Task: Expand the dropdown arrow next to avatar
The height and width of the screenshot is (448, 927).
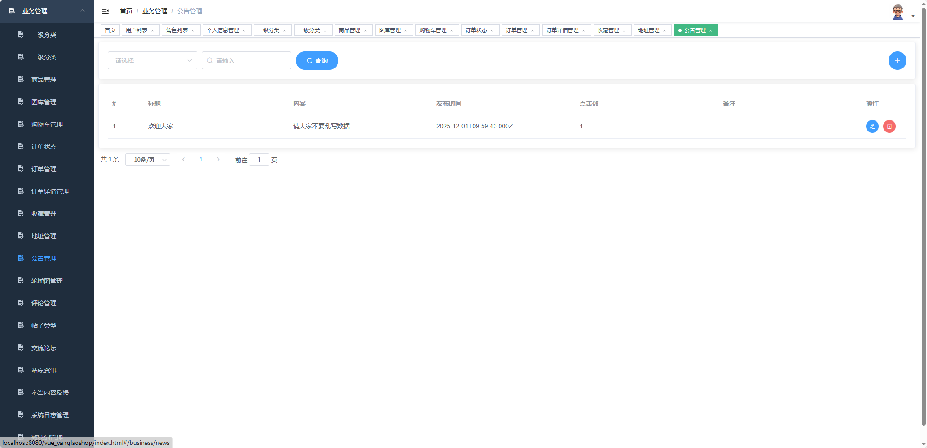Action: point(913,16)
